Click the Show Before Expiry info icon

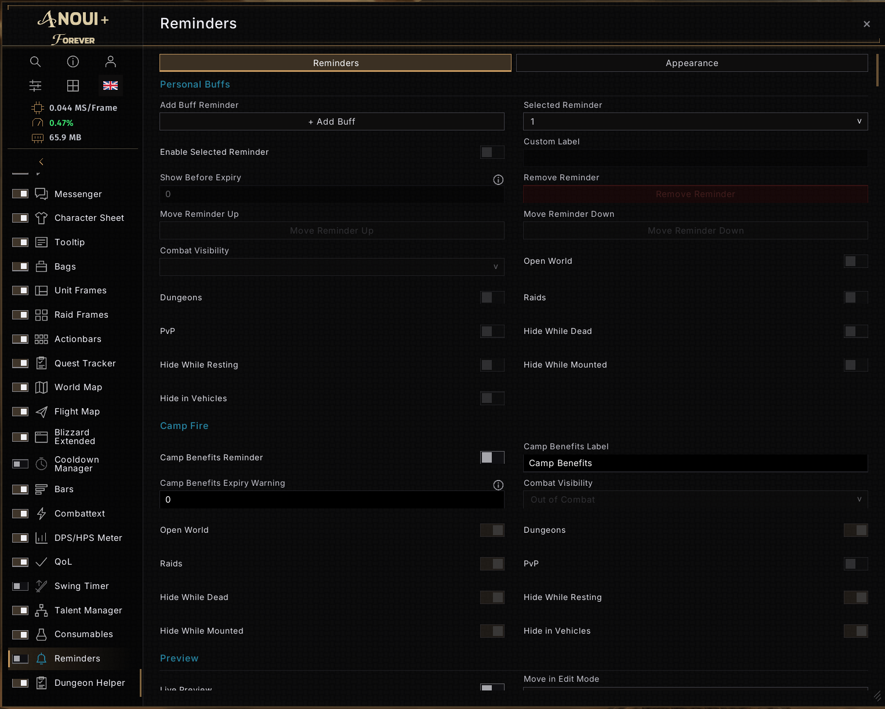click(x=498, y=180)
